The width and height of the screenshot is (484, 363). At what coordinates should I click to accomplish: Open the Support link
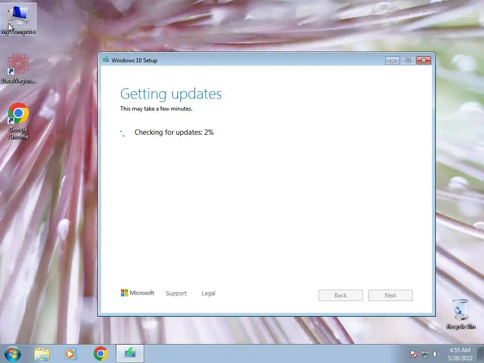coord(176,293)
